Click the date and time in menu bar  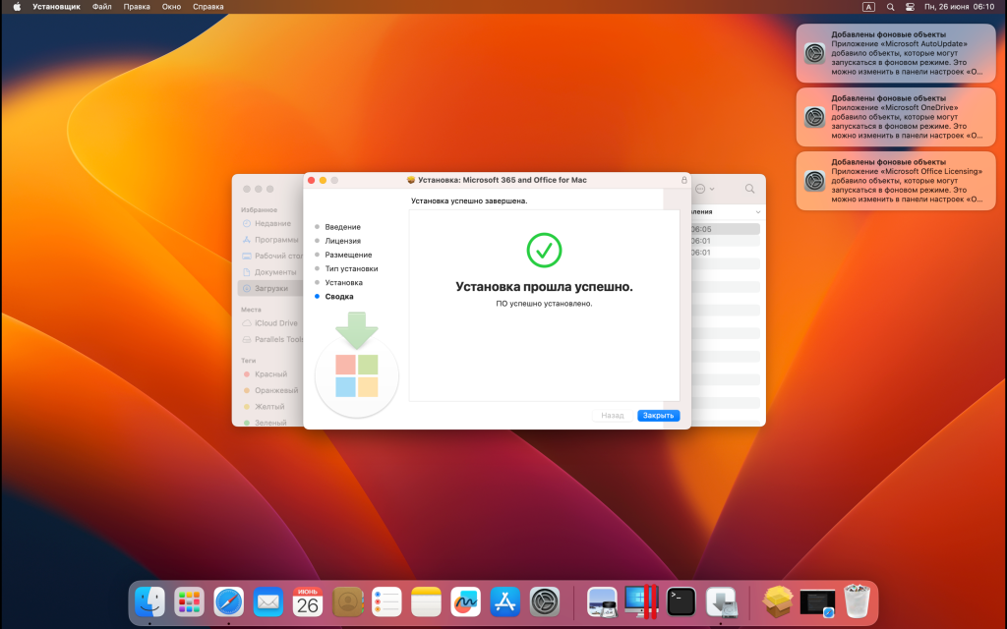(959, 7)
